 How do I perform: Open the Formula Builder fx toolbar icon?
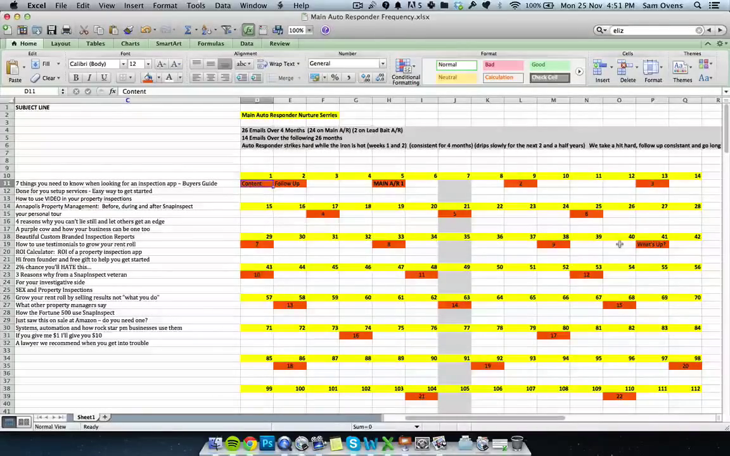point(248,30)
